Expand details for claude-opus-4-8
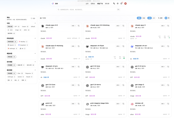This screenshot has height=120, width=174. tap(73, 26)
